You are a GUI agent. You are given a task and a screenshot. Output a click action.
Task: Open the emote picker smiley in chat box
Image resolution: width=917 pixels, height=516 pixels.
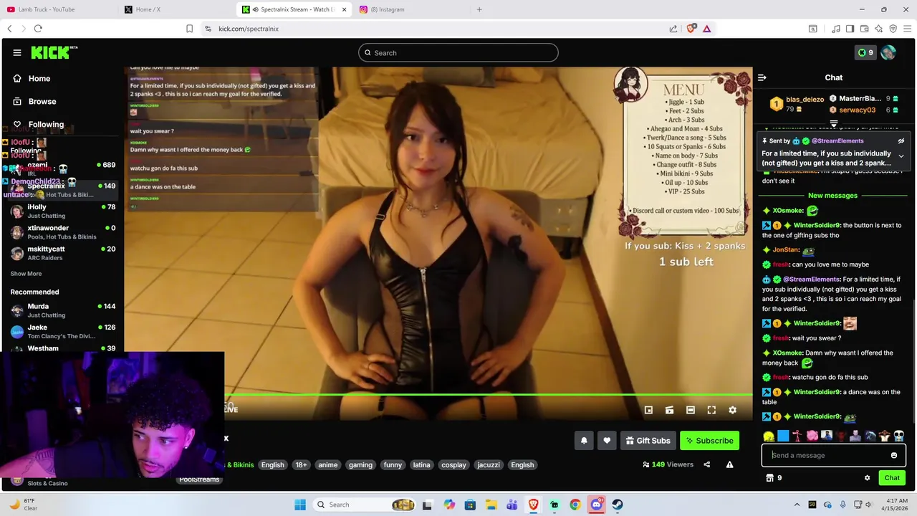(x=893, y=455)
